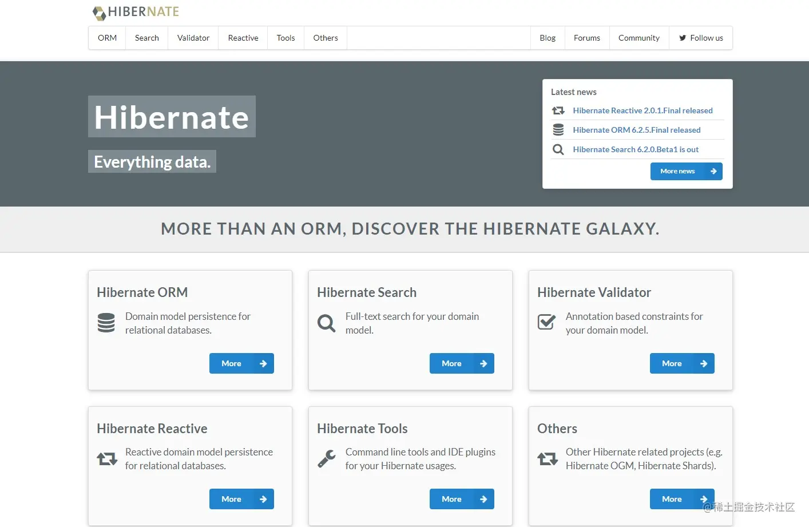The width and height of the screenshot is (809, 527).
Task: Open Hibernate Search 6.2.0.Beta1 is out news
Action: point(636,149)
